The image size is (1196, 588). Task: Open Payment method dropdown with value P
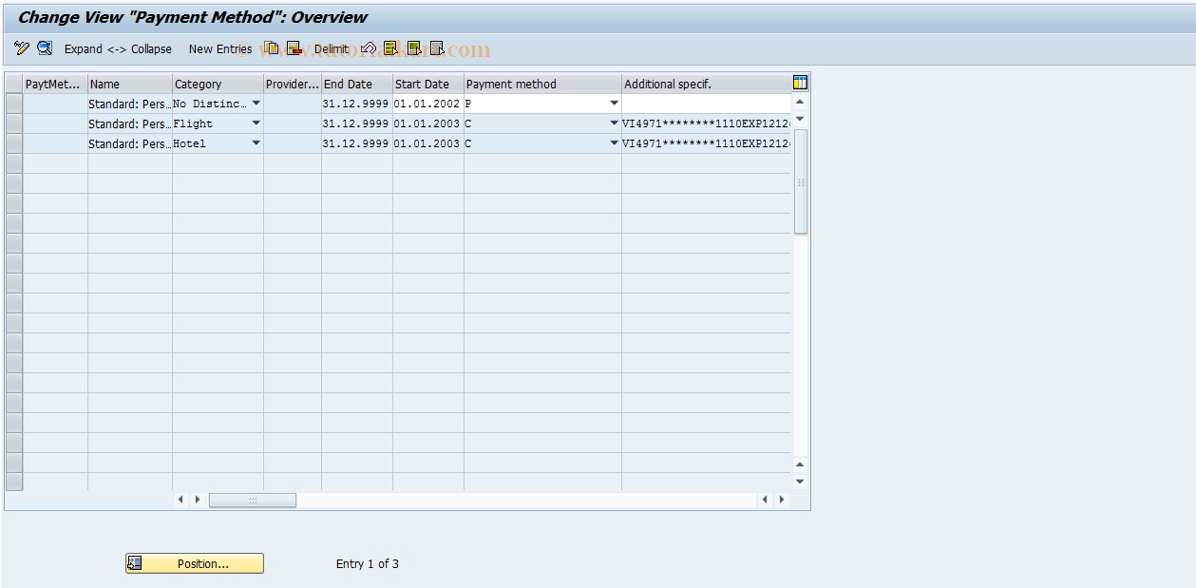(614, 104)
